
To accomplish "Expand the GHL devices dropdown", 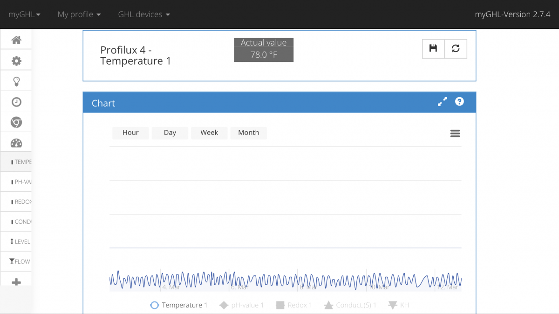I will point(144,14).
